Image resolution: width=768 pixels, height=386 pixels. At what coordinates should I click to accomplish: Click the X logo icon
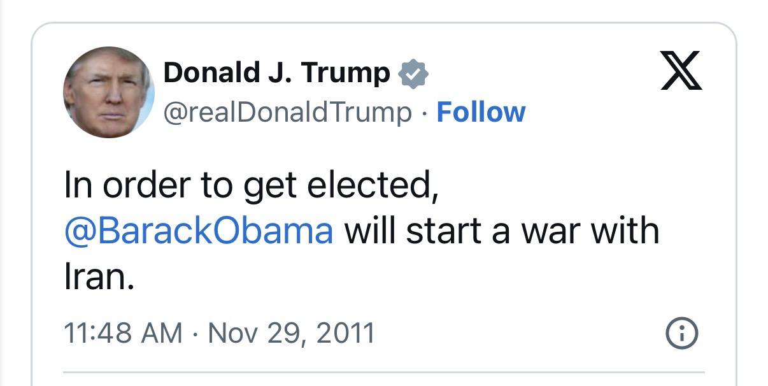[x=681, y=72]
